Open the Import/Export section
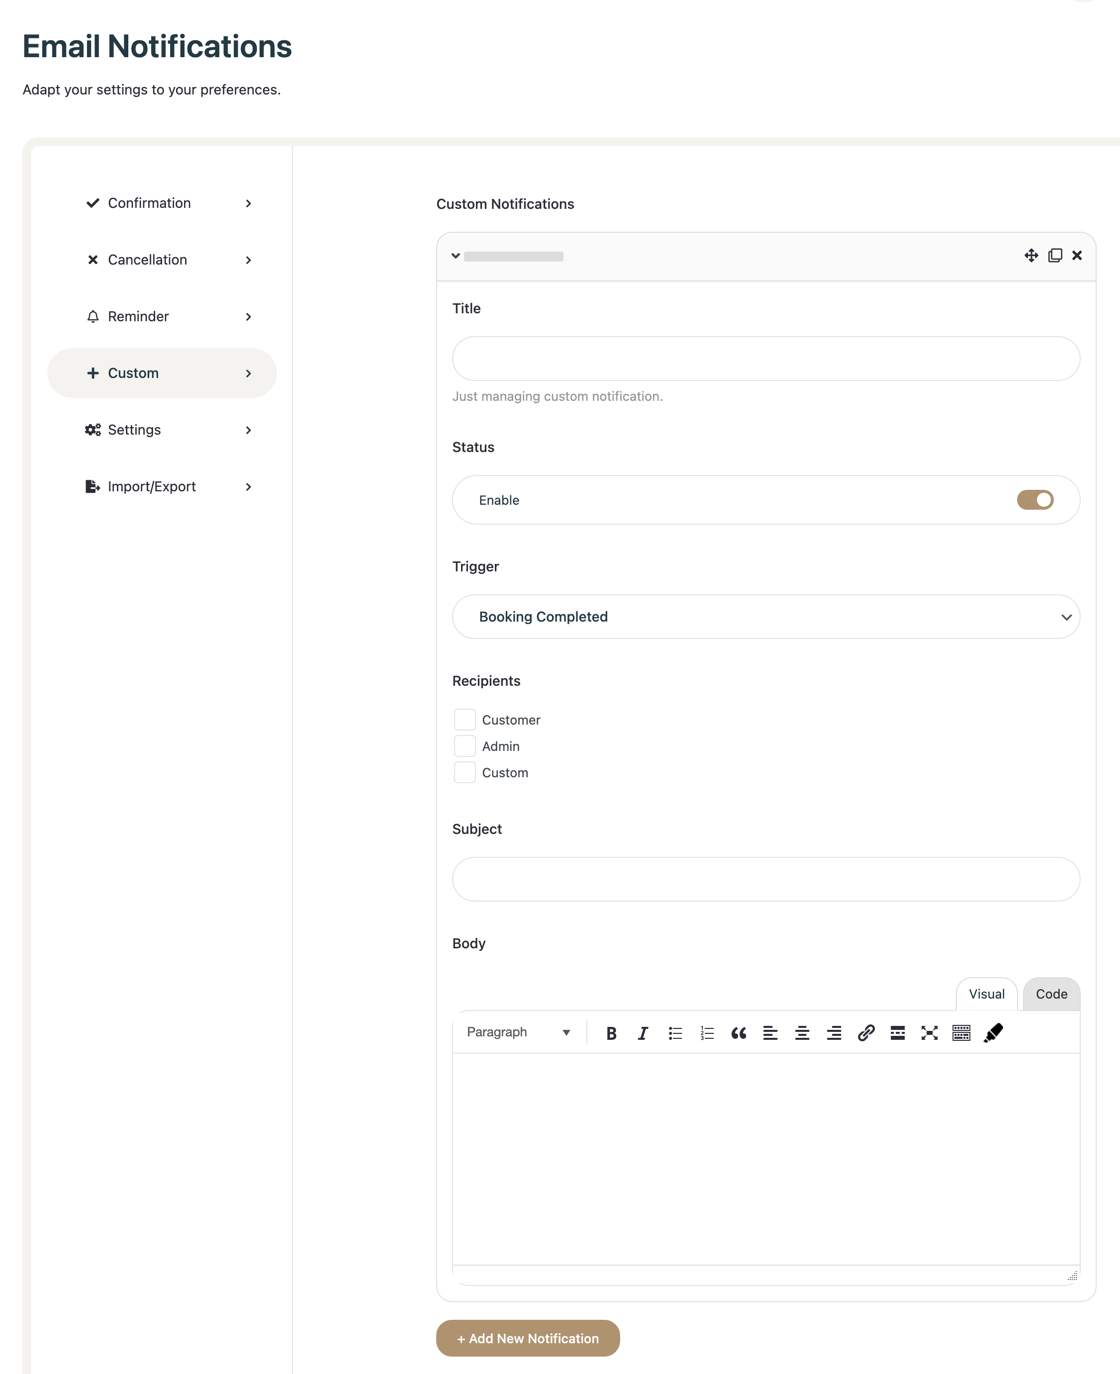The height and width of the screenshot is (1374, 1120). pos(162,486)
